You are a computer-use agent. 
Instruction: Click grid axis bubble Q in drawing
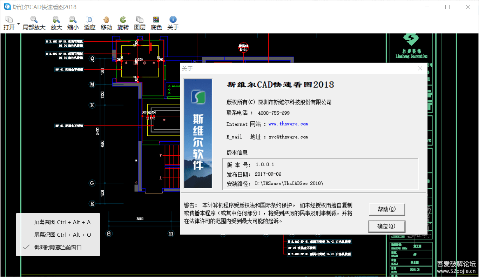pos(92,59)
